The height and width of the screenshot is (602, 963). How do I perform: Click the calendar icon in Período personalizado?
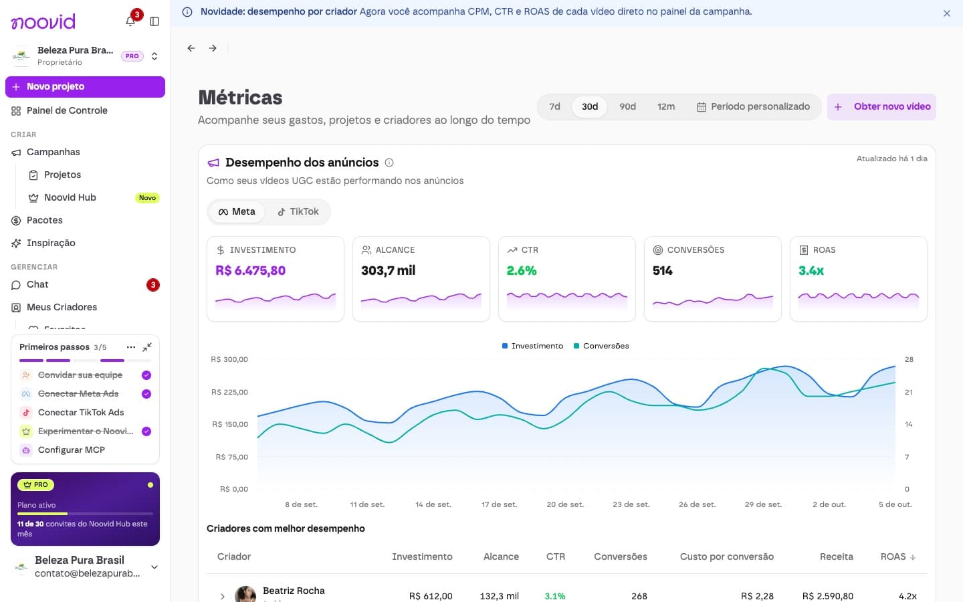coord(702,107)
